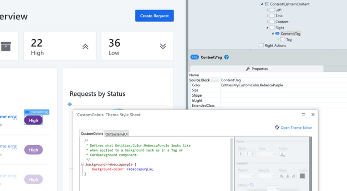Click the archive box icon card
The height and width of the screenshot is (191, 347).
(x=6, y=46)
